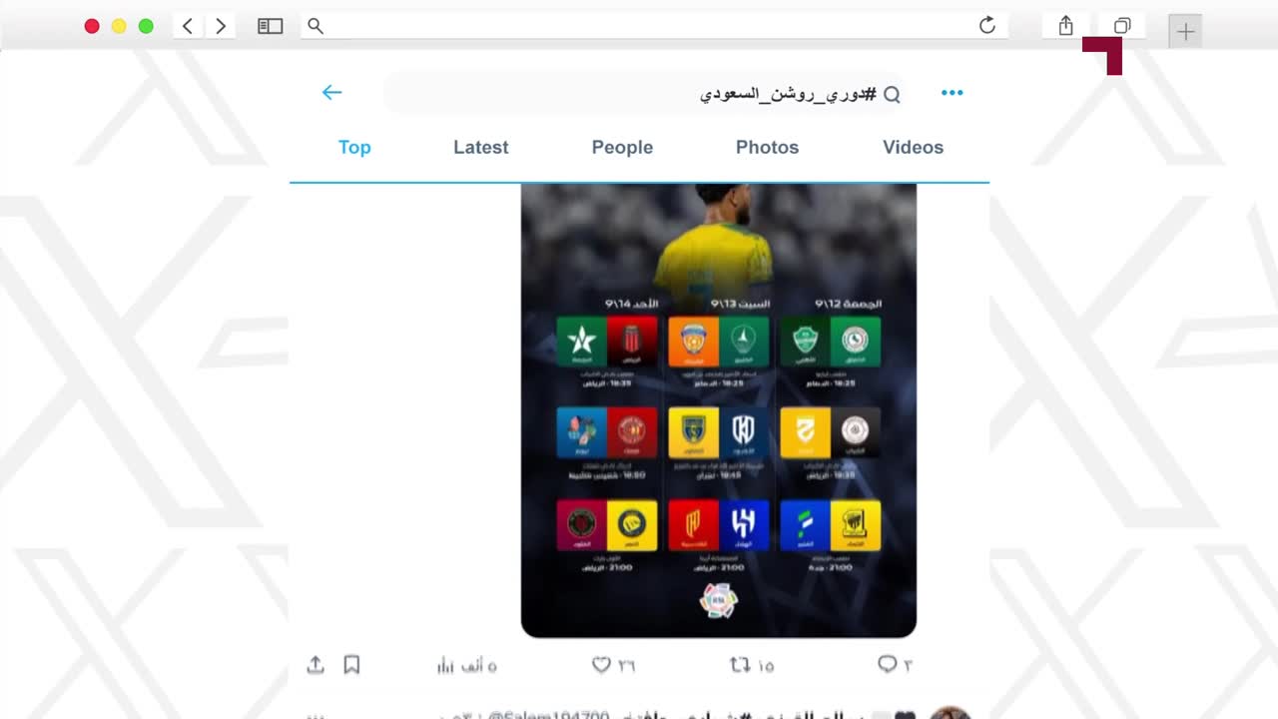Click the browser address bar
The width and height of the screenshot is (1278, 719).
pyautogui.click(x=654, y=26)
